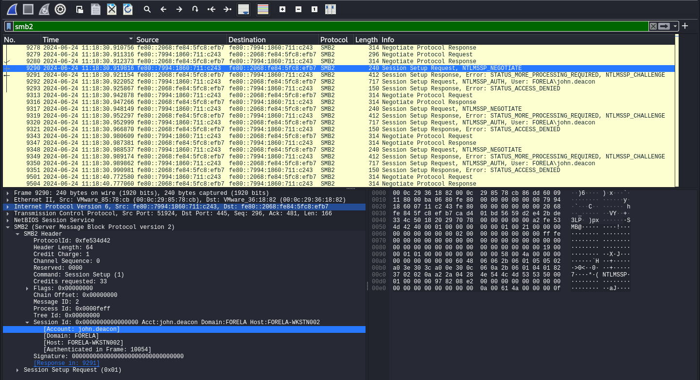Expand Session Setup Request (0x01)
The image size is (700, 380).
(x=18, y=370)
